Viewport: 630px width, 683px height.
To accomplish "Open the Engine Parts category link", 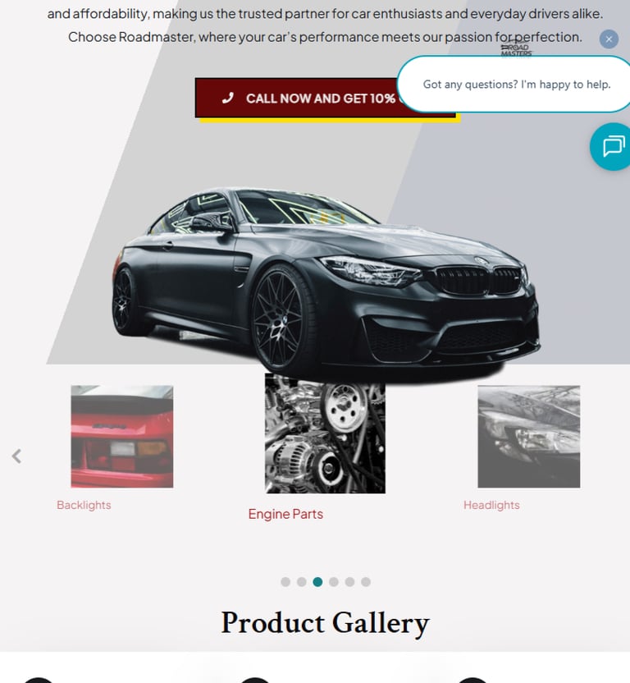I will [285, 514].
